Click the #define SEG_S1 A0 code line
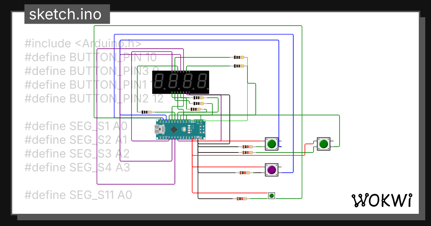 [x=76, y=126]
